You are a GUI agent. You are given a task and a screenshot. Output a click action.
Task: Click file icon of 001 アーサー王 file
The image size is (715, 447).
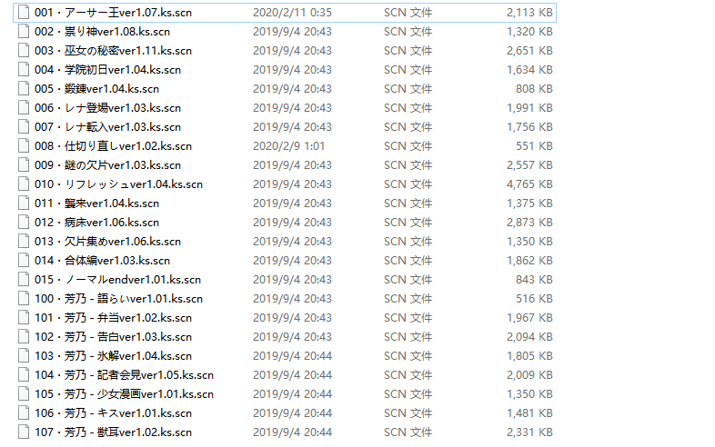pyautogui.click(x=24, y=13)
